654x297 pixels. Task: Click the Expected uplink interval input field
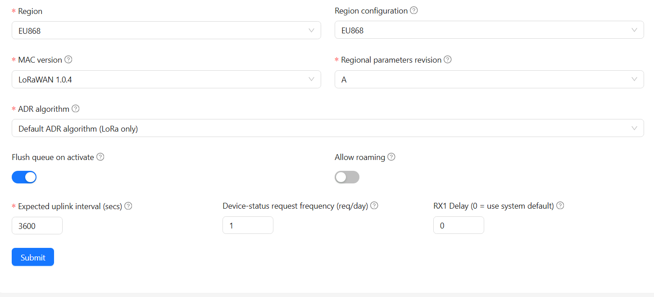pos(37,226)
